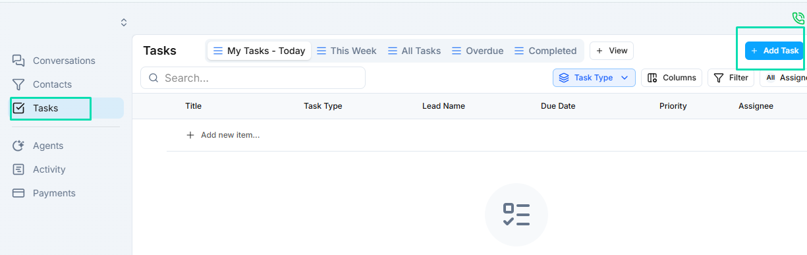Click the plus icon beside Add new item
The width and height of the screenshot is (807, 255).
coord(190,135)
